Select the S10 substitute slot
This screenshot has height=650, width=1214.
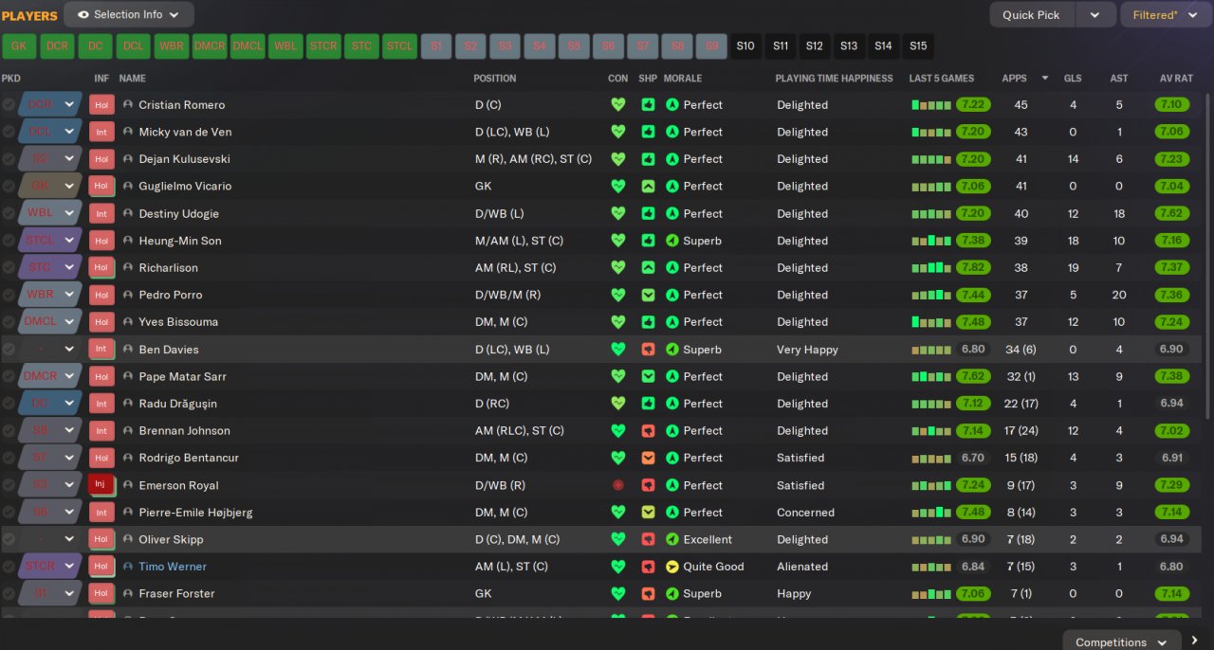(745, 46)
